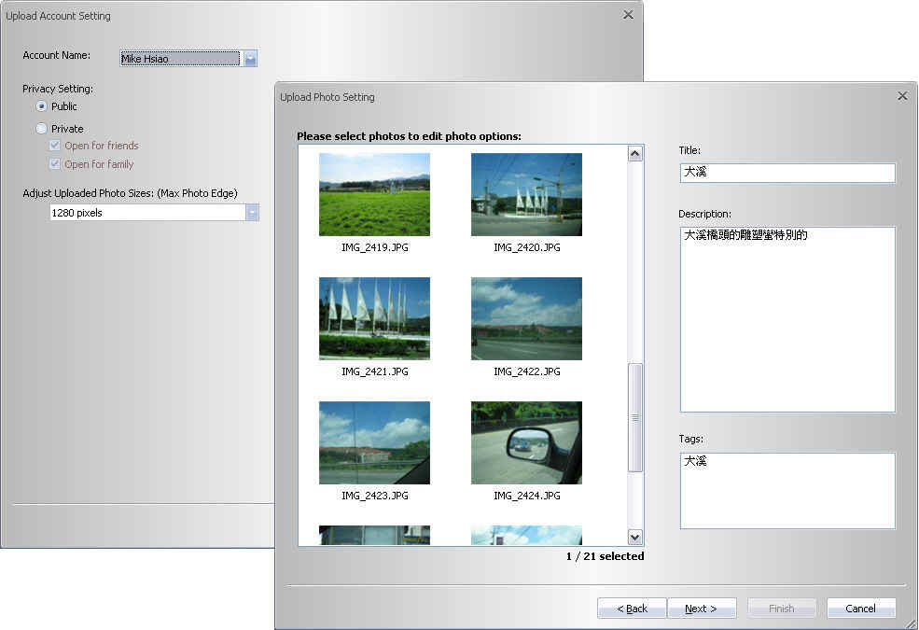Close the Upload Account Setting window
This screenshot has height=630, width=919.
point(628,15)
